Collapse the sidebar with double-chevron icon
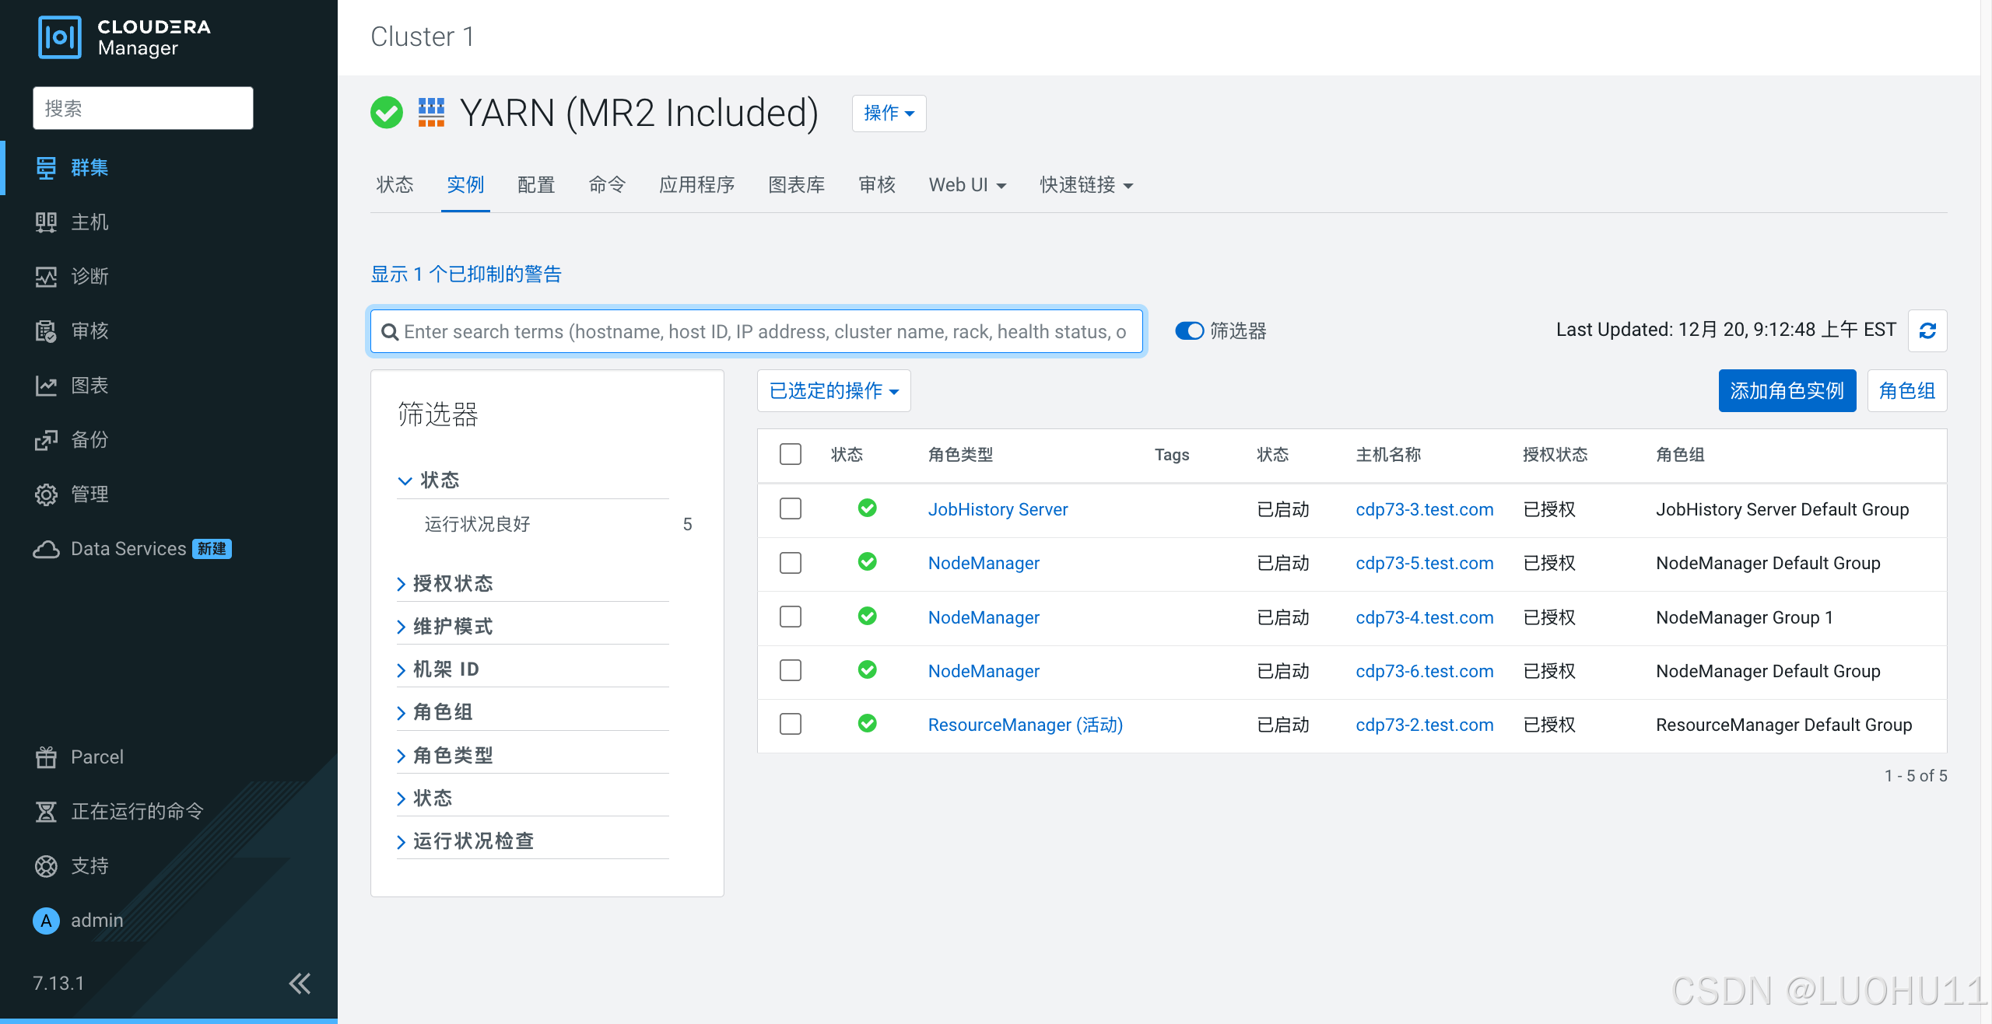The height and width of the screenshot is (1024, 1992). pyautogui.click(x=300, y=984)
